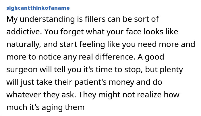Click the word 'feeling' in the third line
The height and width of the screenshot is (116, 201).
(x=92, y=44)
